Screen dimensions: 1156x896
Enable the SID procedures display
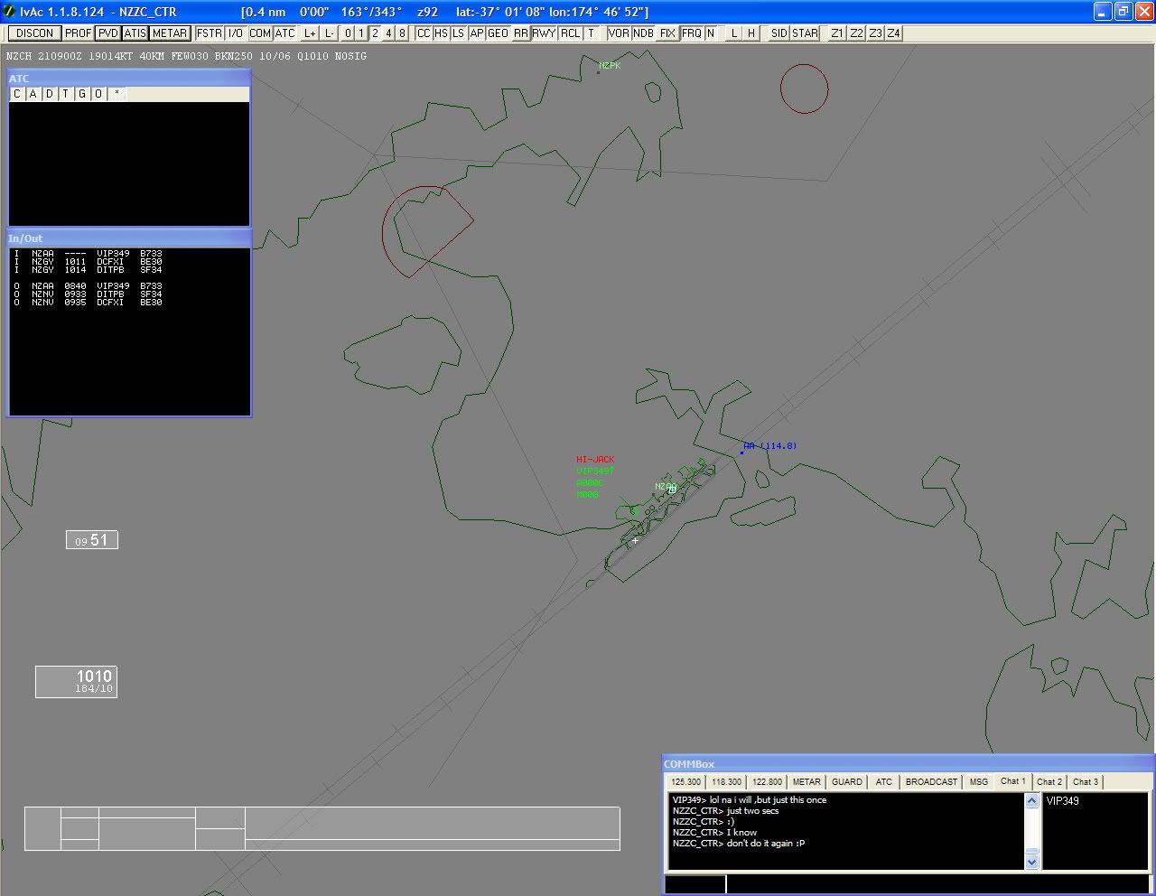click(x=778, y=33)
